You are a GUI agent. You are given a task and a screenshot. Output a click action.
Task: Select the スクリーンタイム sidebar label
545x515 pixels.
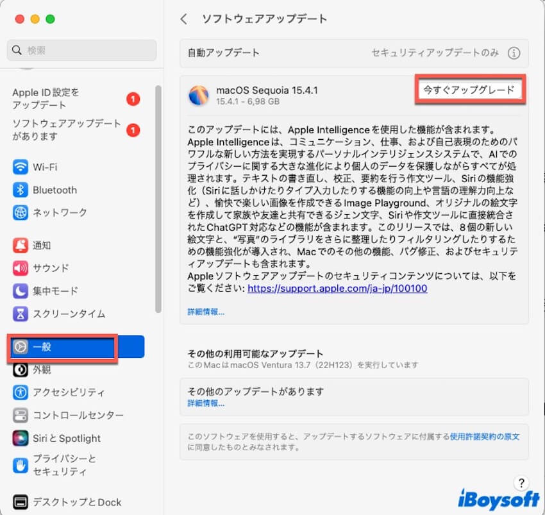[x=69, y=314]
